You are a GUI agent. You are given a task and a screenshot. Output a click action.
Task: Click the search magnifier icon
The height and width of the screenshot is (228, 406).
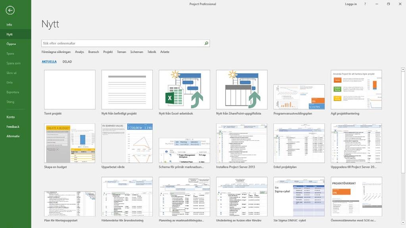(206, 43)
